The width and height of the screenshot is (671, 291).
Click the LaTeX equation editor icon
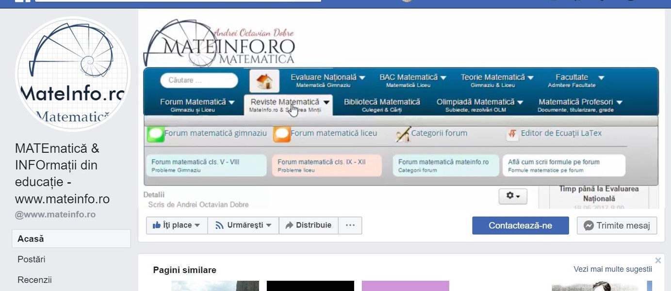[512, 134]
